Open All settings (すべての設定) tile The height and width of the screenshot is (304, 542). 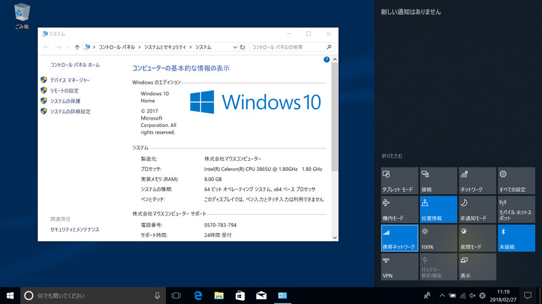point(516,180)
